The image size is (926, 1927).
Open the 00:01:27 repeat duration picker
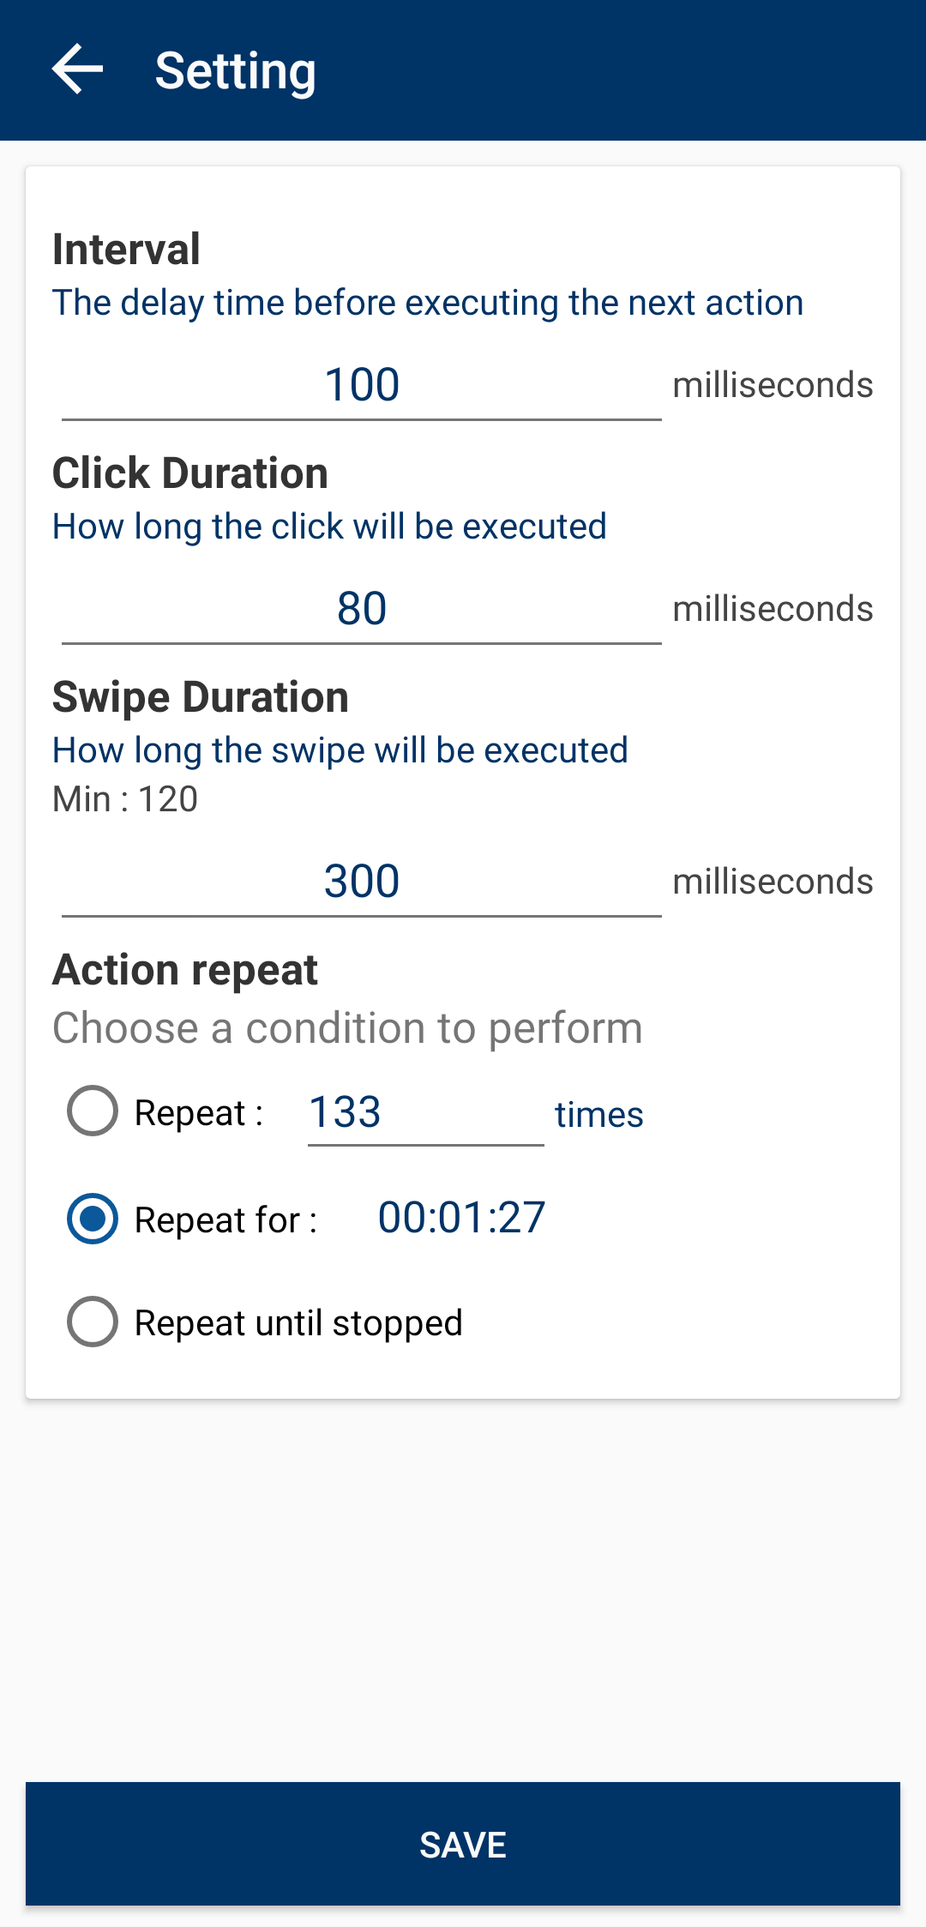click(x=461, y=1218)
